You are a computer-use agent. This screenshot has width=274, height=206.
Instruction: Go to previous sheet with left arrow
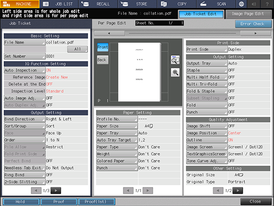(x=109, y=33)
